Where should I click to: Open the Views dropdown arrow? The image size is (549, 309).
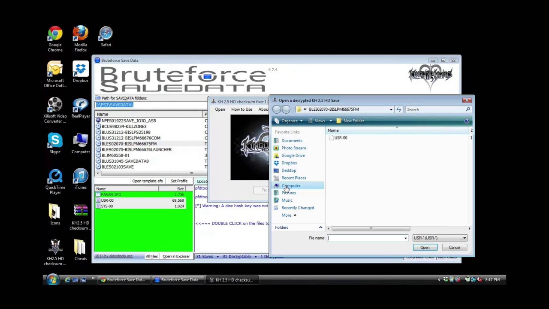coord(331,121)
